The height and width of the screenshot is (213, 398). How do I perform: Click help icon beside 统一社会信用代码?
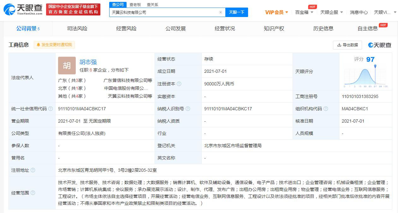(50, 109)
